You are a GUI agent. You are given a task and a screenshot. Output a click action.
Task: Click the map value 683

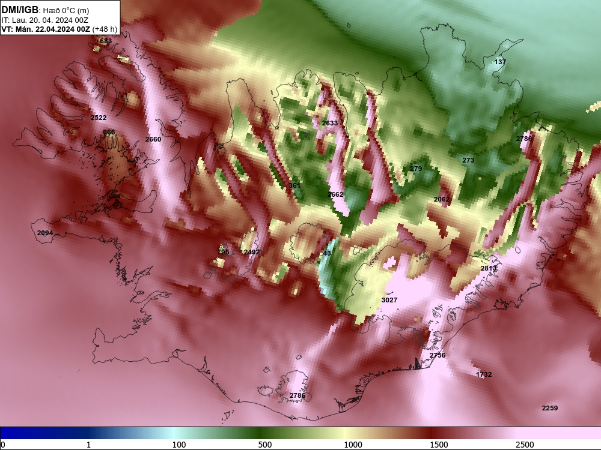pyautogui.click(x=106, y=41)
